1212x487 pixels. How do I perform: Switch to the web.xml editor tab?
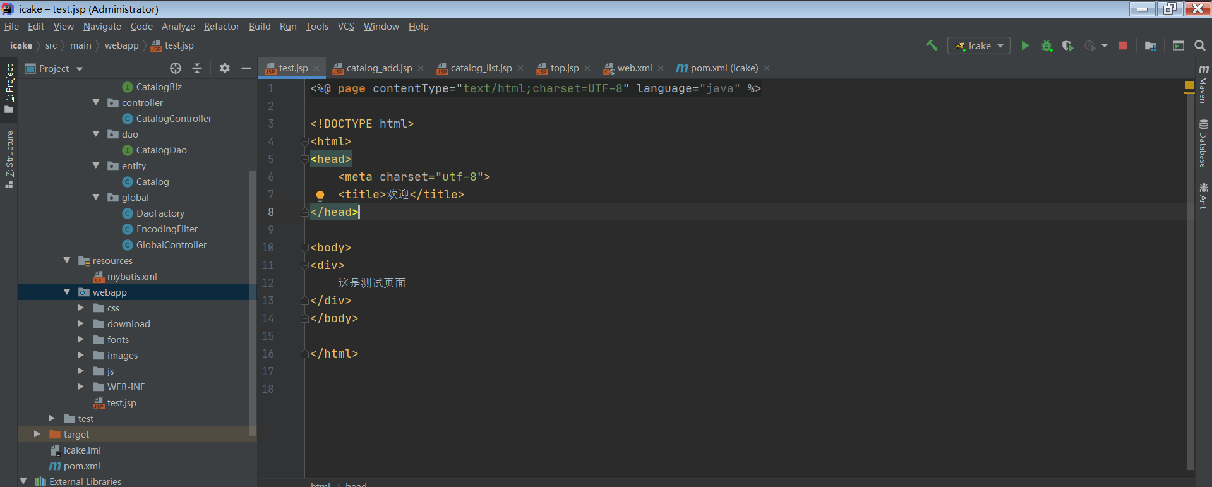[634, 68]
